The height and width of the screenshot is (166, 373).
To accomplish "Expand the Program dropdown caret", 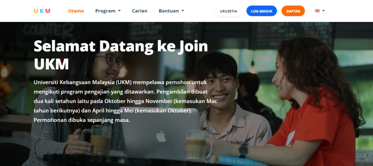I will [119, 11].
